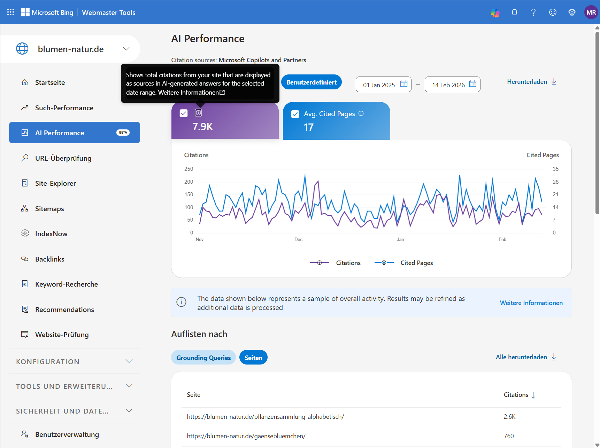
Task: Open the Microsoft apps grid launcher
Action: pos(10,12)
